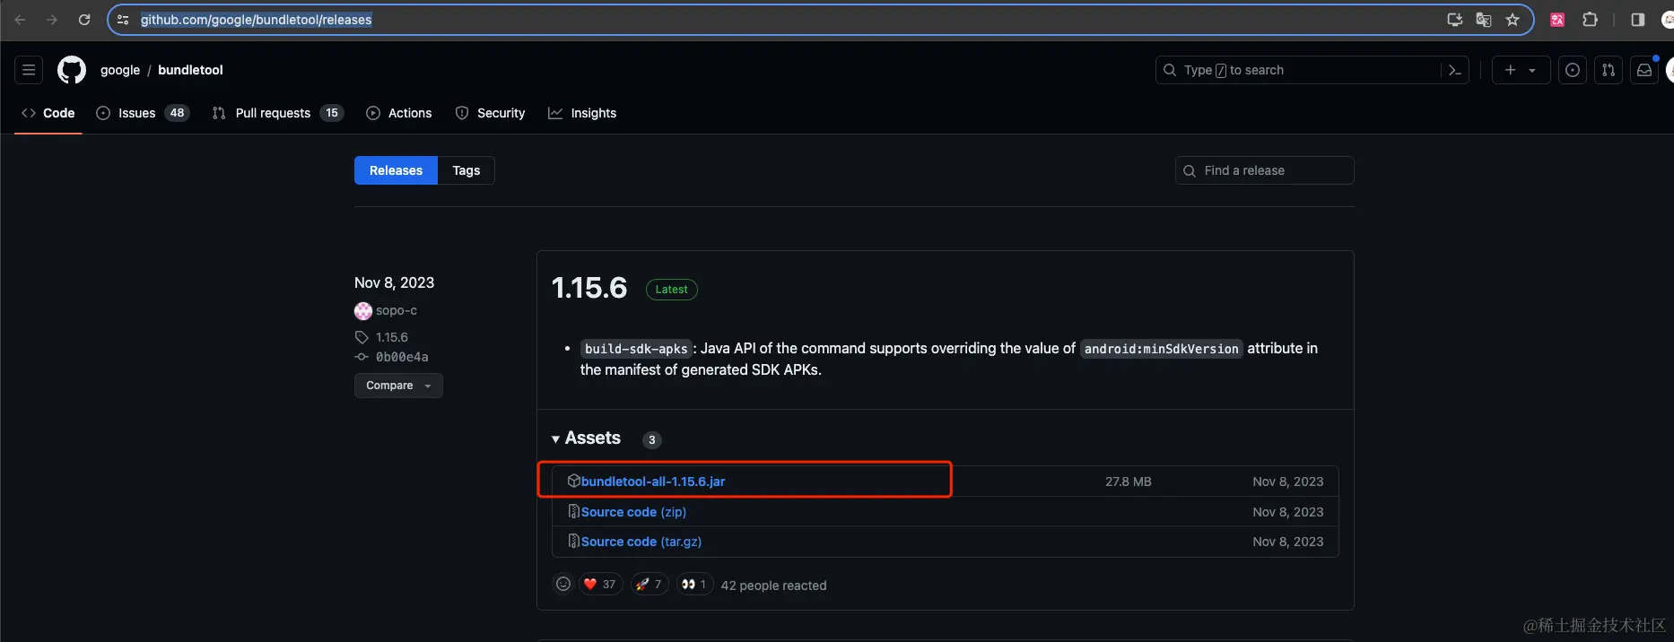This screenshot has width=1674, height=642.
Task: Open the notifications inbox icon
Action: pos(1644,70)
